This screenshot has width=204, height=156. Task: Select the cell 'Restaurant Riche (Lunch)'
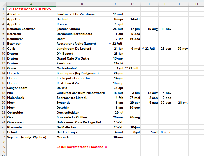click(x=82, y=44)
